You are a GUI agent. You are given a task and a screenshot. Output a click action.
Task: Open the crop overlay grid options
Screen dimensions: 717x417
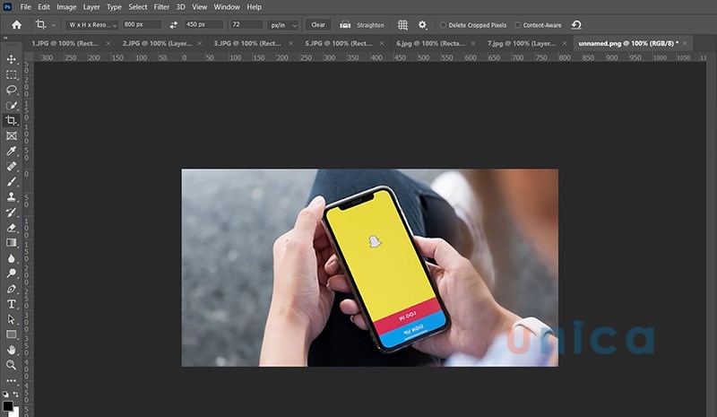click(x=402, y=25)
